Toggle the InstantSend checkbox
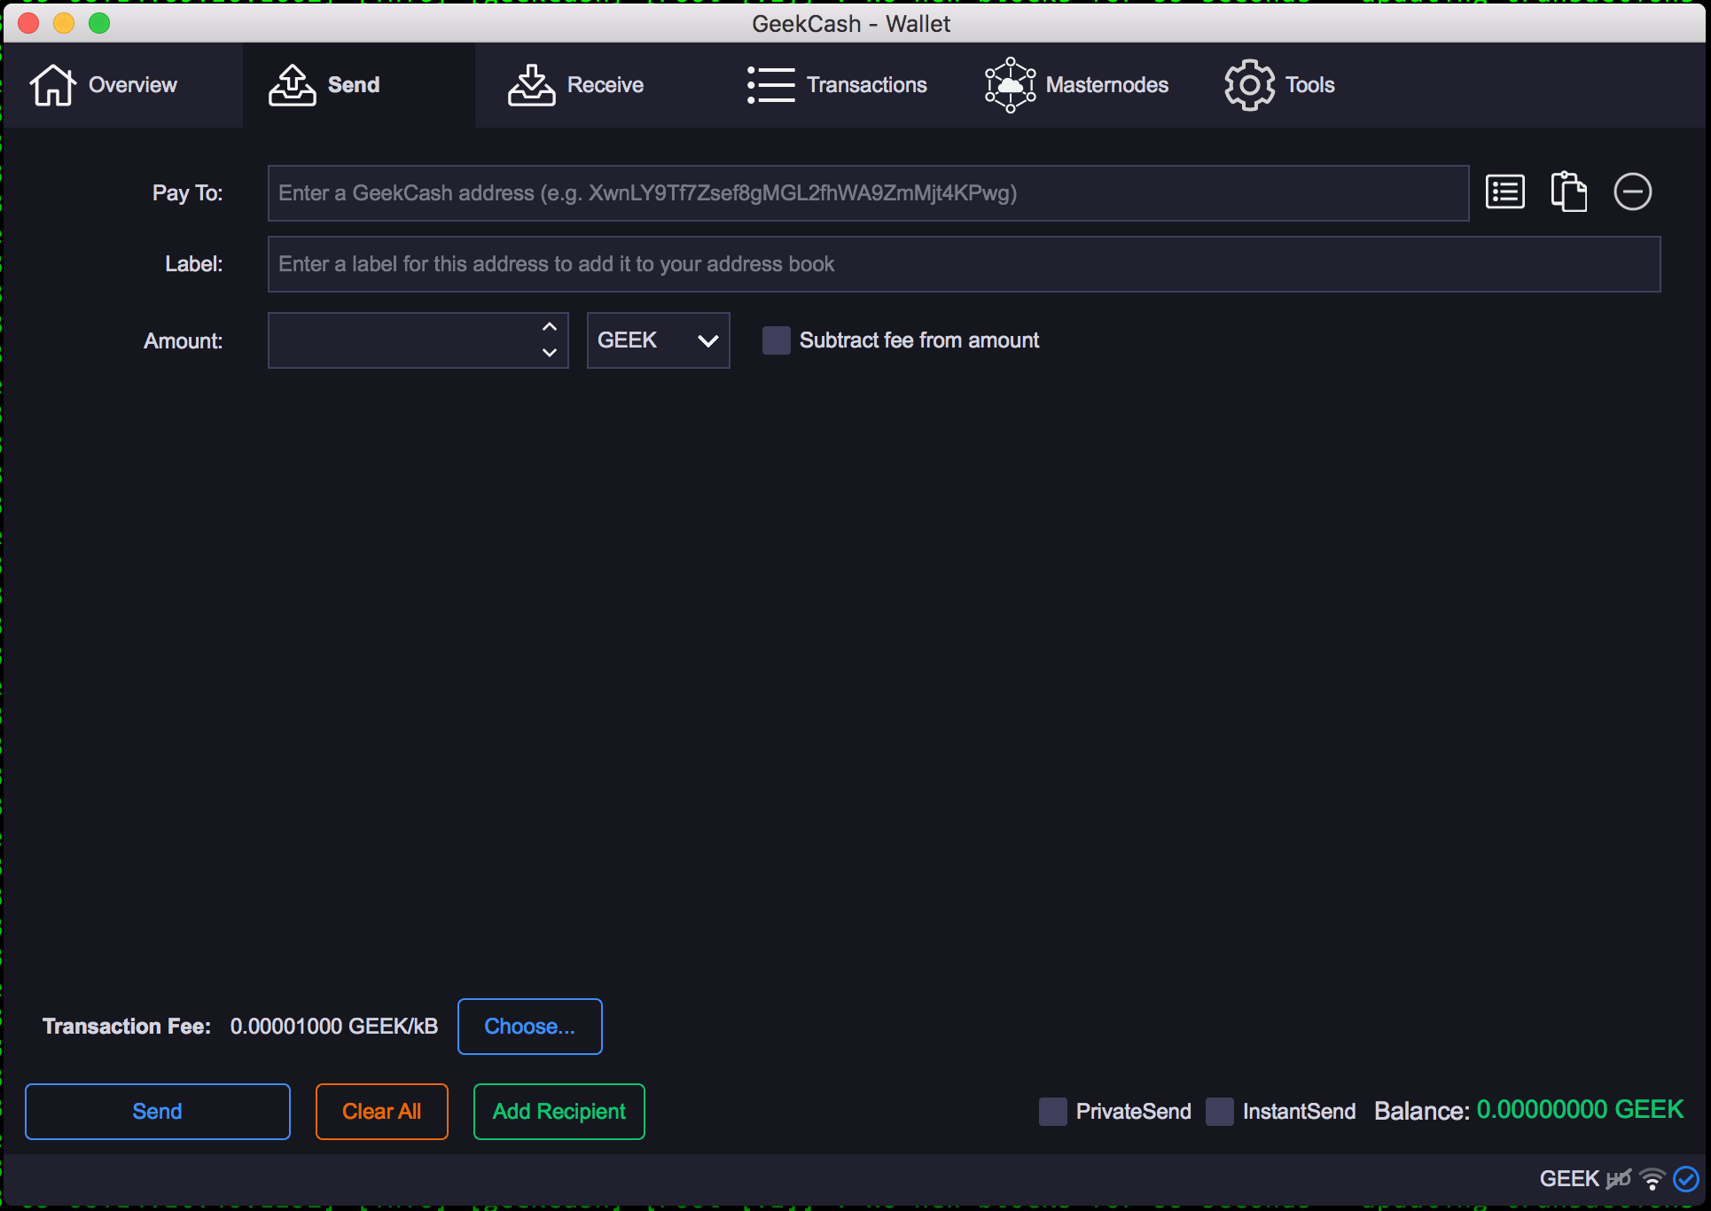Viewport: 1711px width, 1211px height. coord(1220,1112)
